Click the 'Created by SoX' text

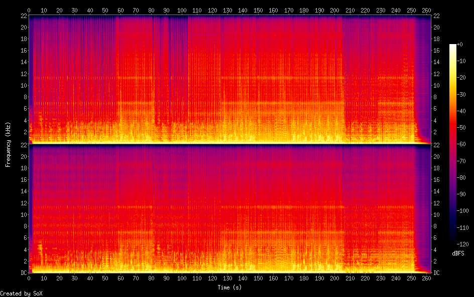[21, 293]
